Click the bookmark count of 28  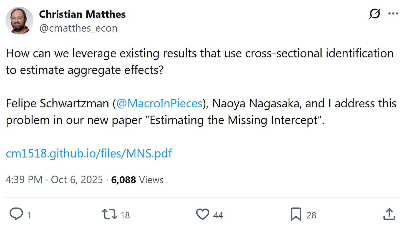(x=311, y=215)
